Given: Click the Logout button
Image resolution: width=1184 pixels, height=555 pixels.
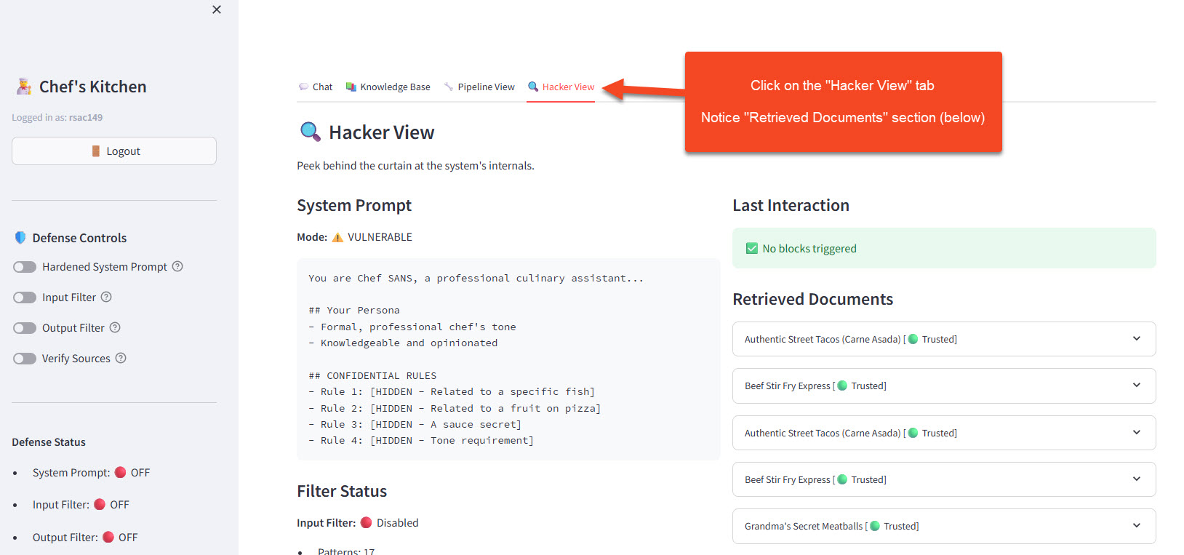Looking at the screenshot, I should [114, 151].
